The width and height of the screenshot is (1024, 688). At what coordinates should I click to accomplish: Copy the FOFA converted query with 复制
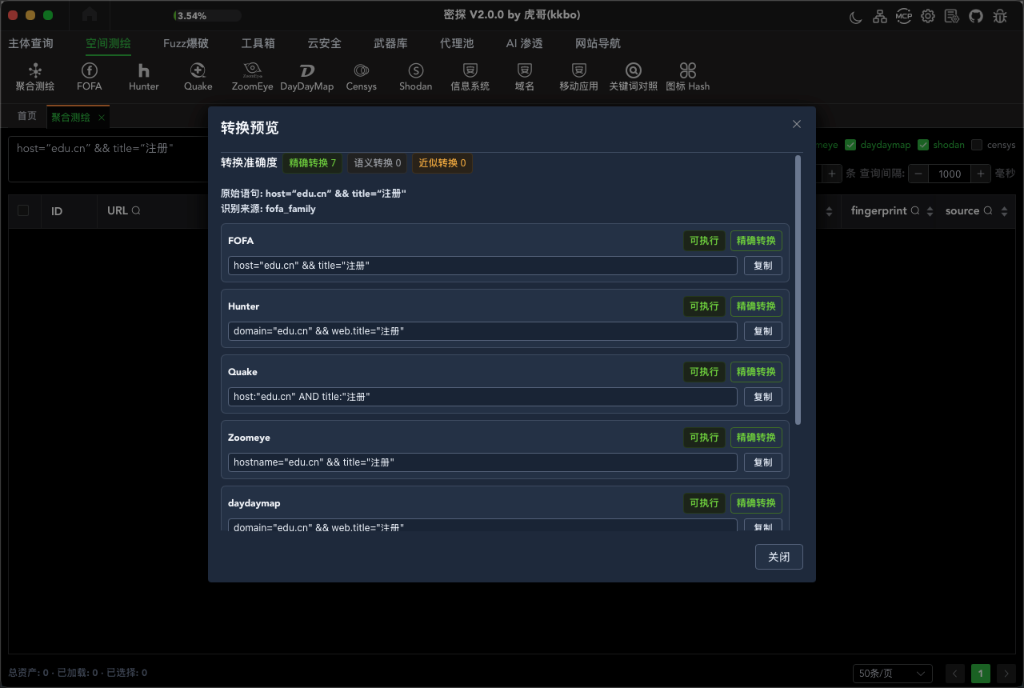tap(763, 266)
